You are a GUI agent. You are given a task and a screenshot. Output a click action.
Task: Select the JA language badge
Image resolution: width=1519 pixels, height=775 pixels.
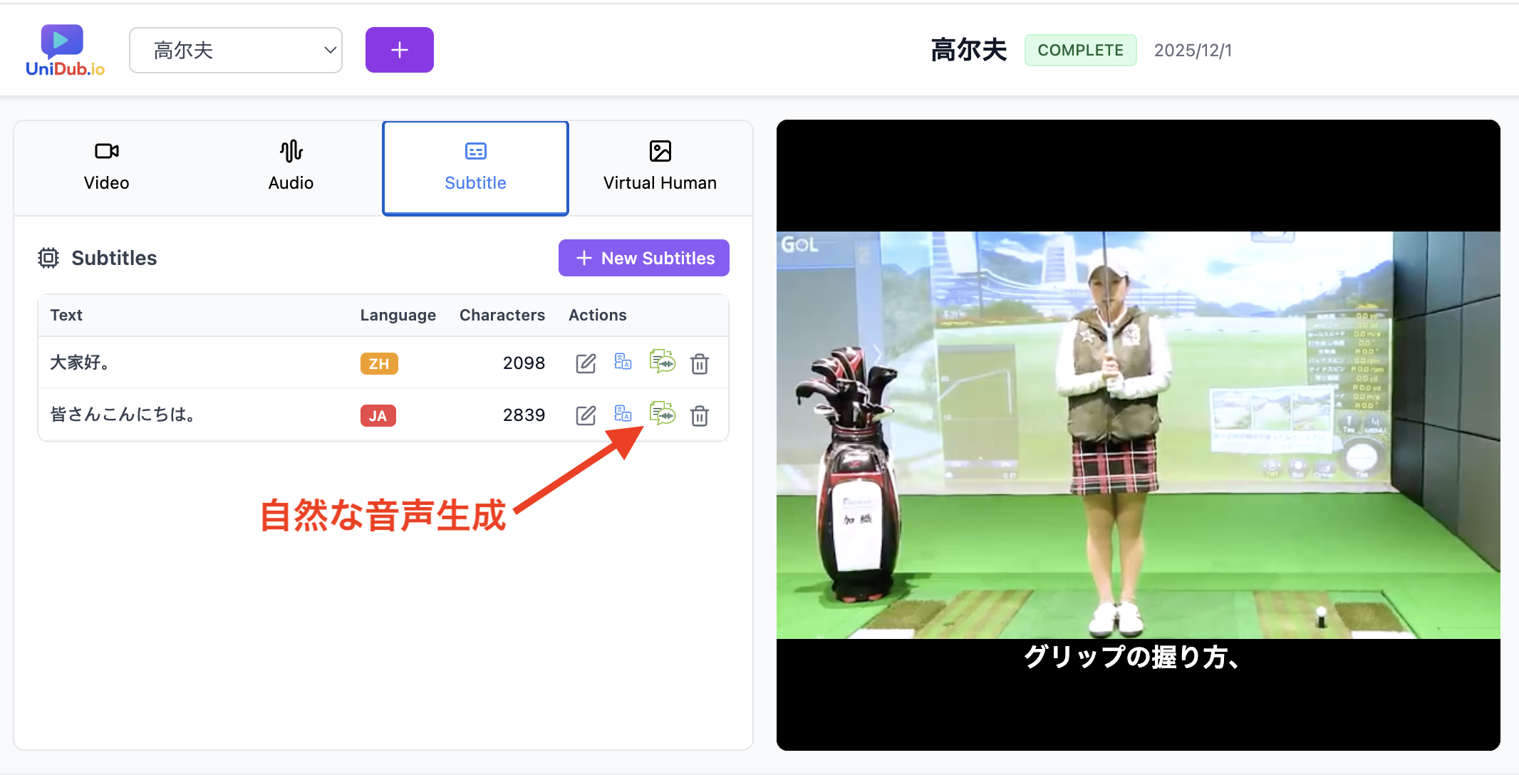tap(378, 415)
